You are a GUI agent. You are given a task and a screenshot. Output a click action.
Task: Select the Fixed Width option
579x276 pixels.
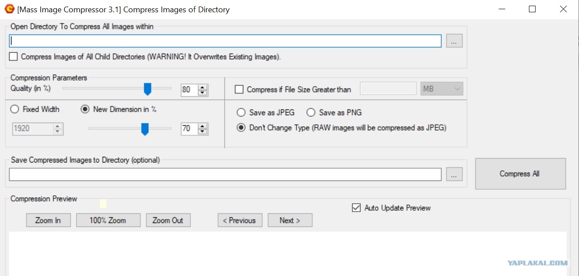click(14, 110)
